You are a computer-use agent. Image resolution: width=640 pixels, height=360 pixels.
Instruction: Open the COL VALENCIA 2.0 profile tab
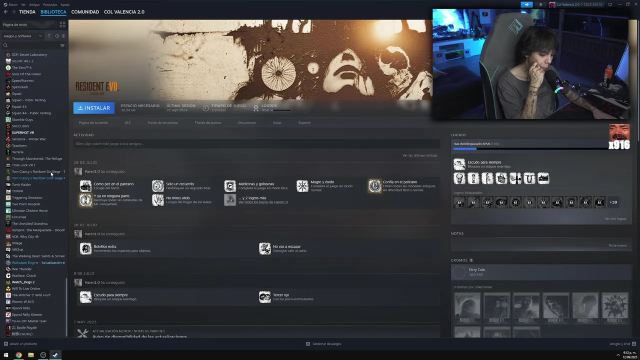click(124, 12)
